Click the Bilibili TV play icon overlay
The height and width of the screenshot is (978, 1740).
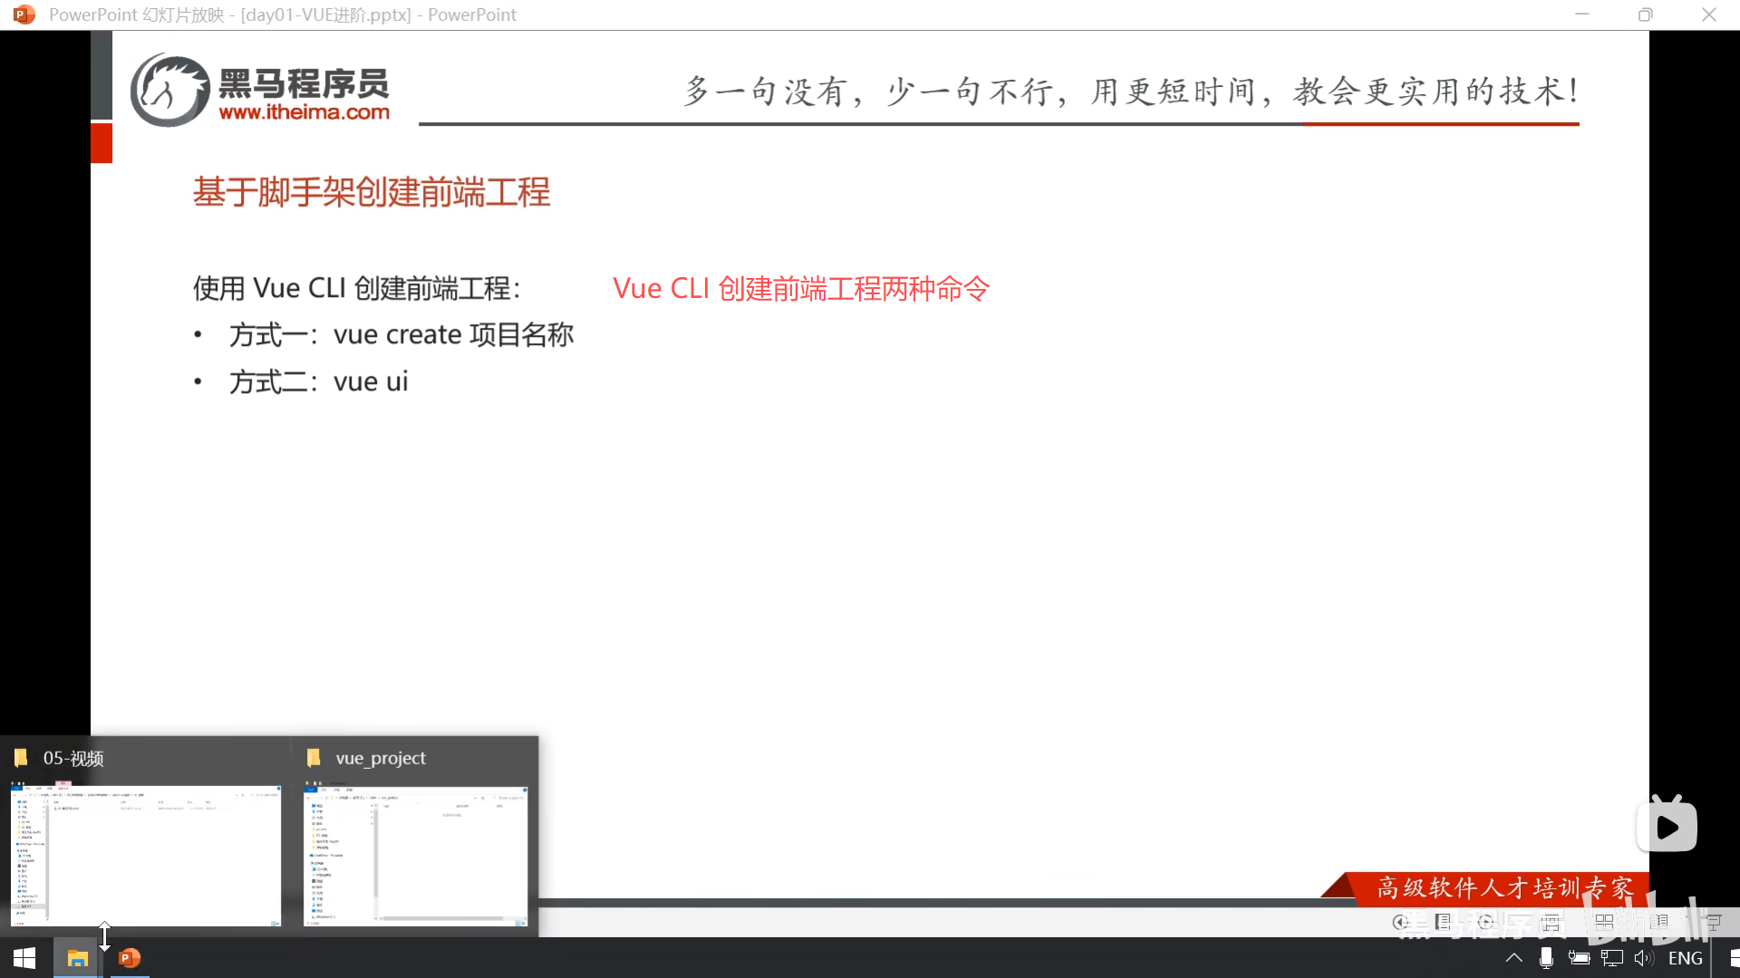click(x=1667, y=825)
